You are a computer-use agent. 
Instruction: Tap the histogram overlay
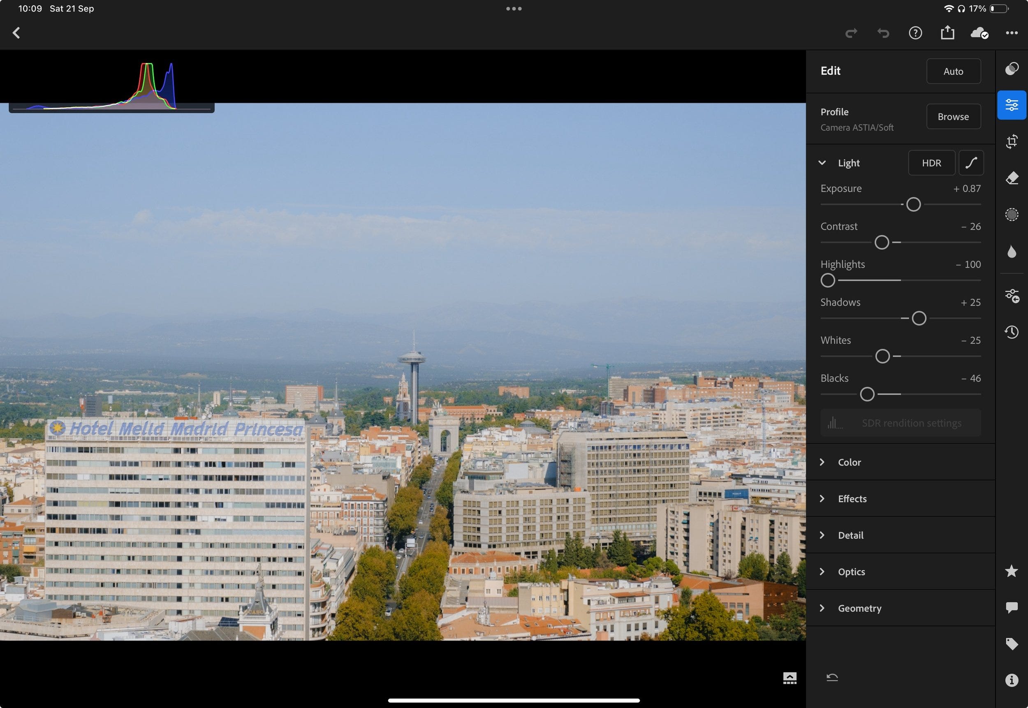111,86
